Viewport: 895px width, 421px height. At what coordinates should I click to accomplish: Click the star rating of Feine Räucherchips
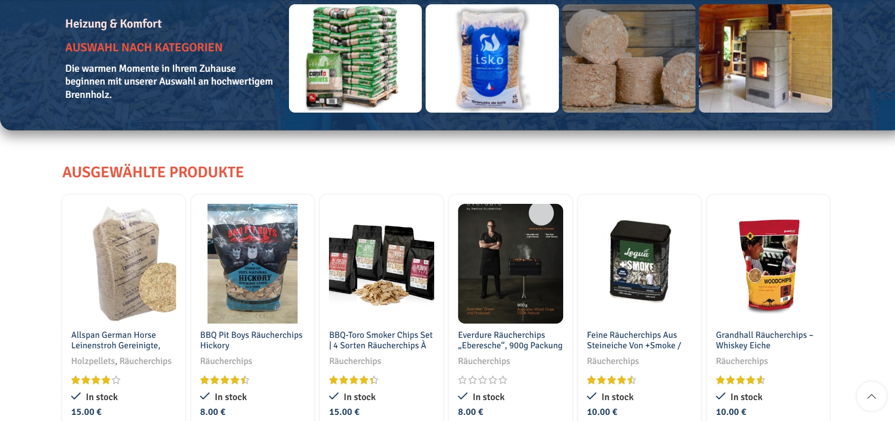612,380
